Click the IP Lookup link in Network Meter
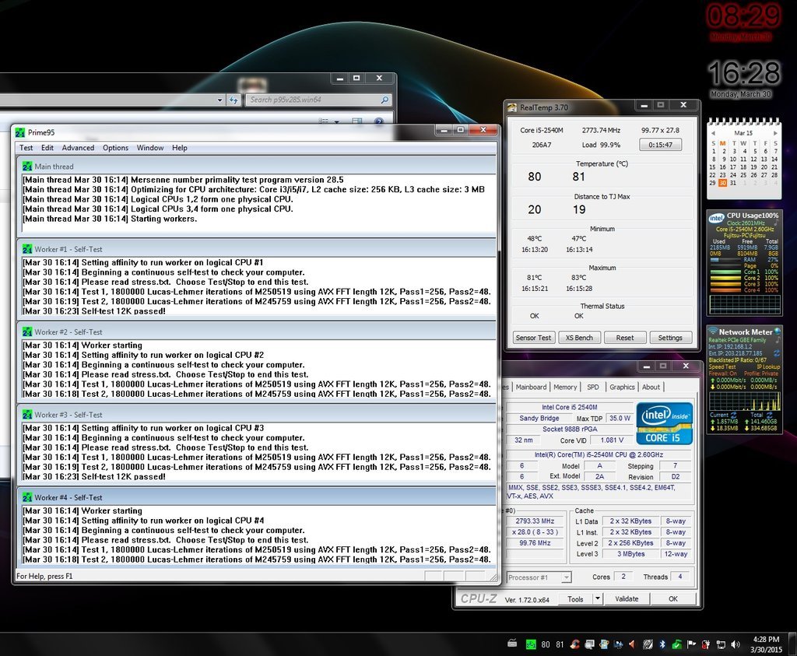The width and height of the screenshot is (797, 656). coord(768,367)
